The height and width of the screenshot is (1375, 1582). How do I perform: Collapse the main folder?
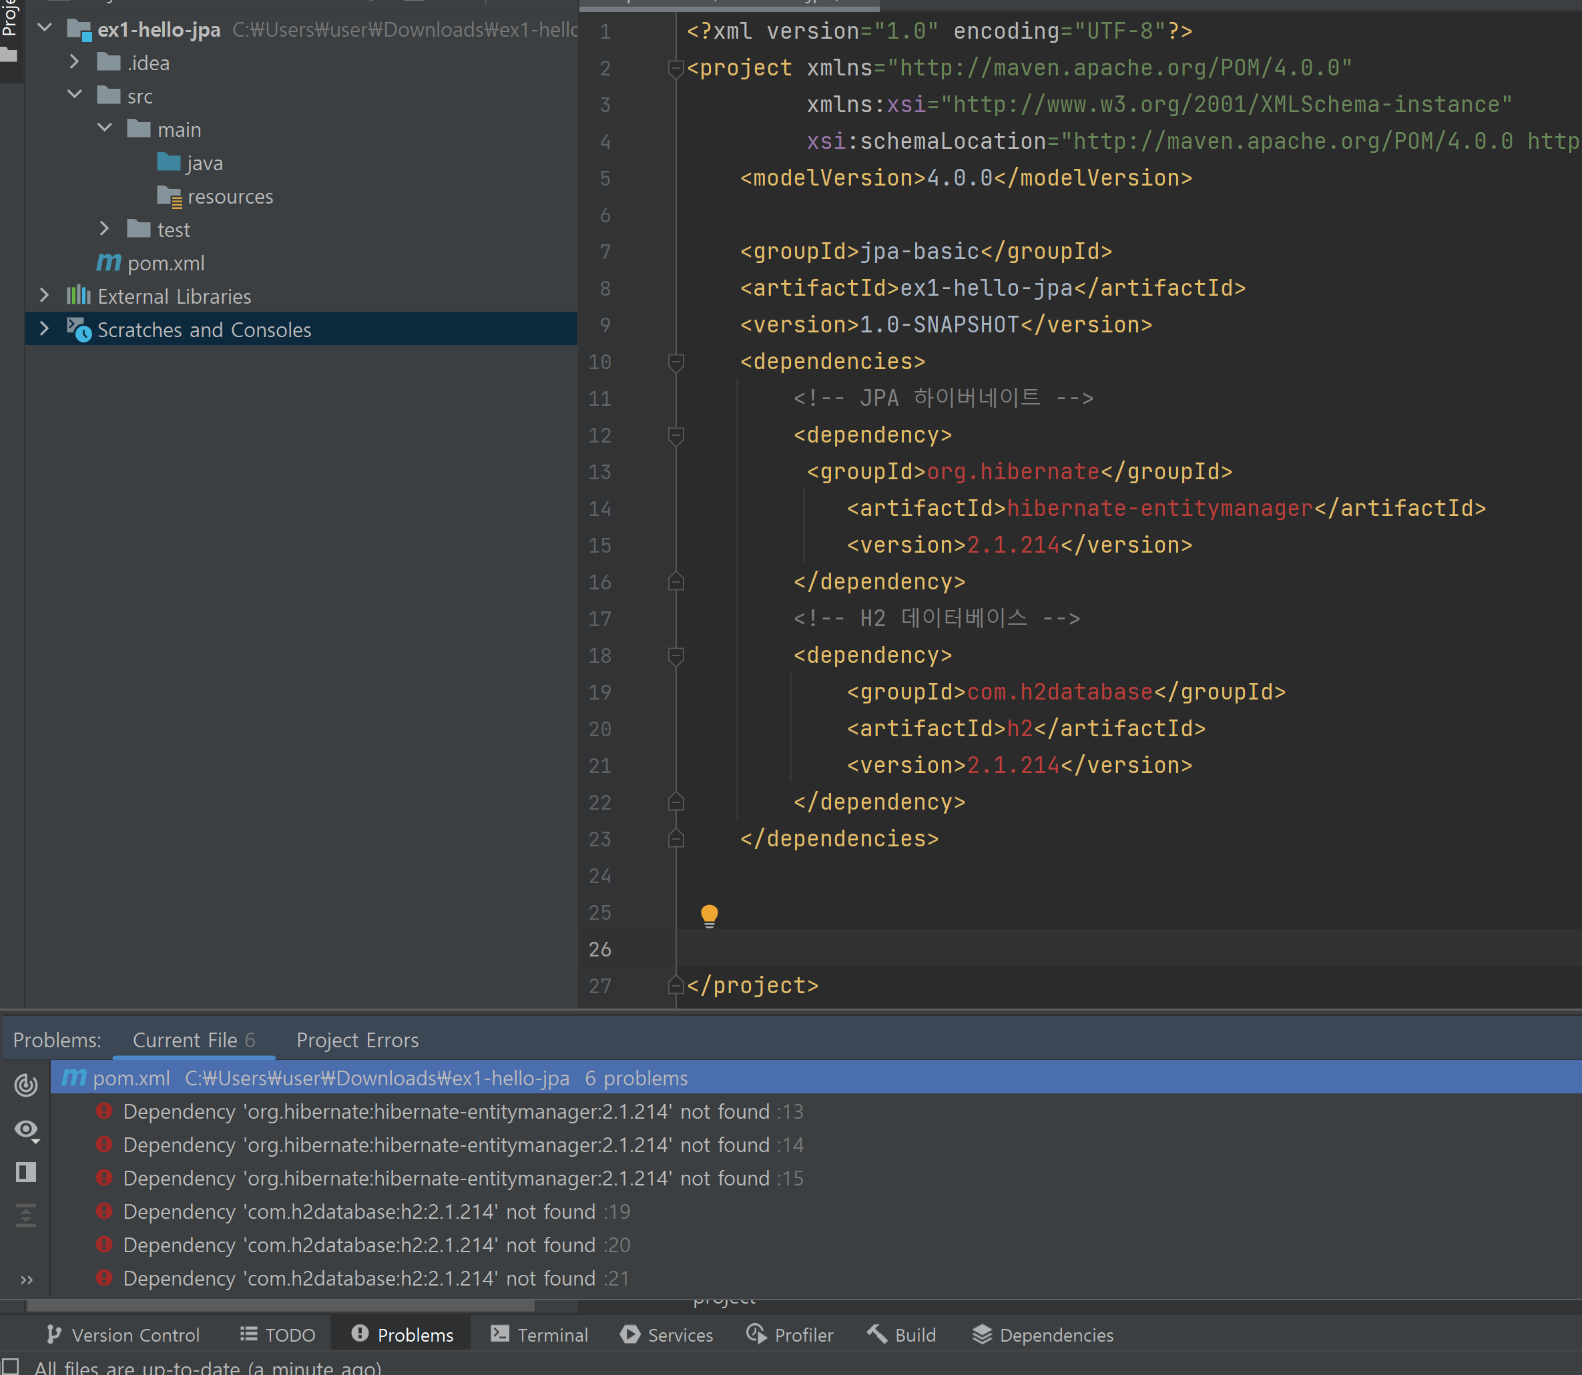coord(105,128)
